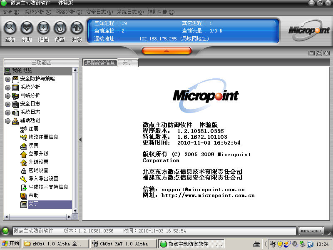Screen dimensions: 333x250
Task: Click the 查看 magnifier toolbar icon
Action: point(10,28)
